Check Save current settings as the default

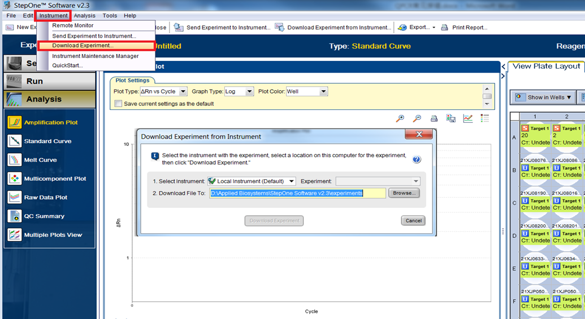click(118, 104)
